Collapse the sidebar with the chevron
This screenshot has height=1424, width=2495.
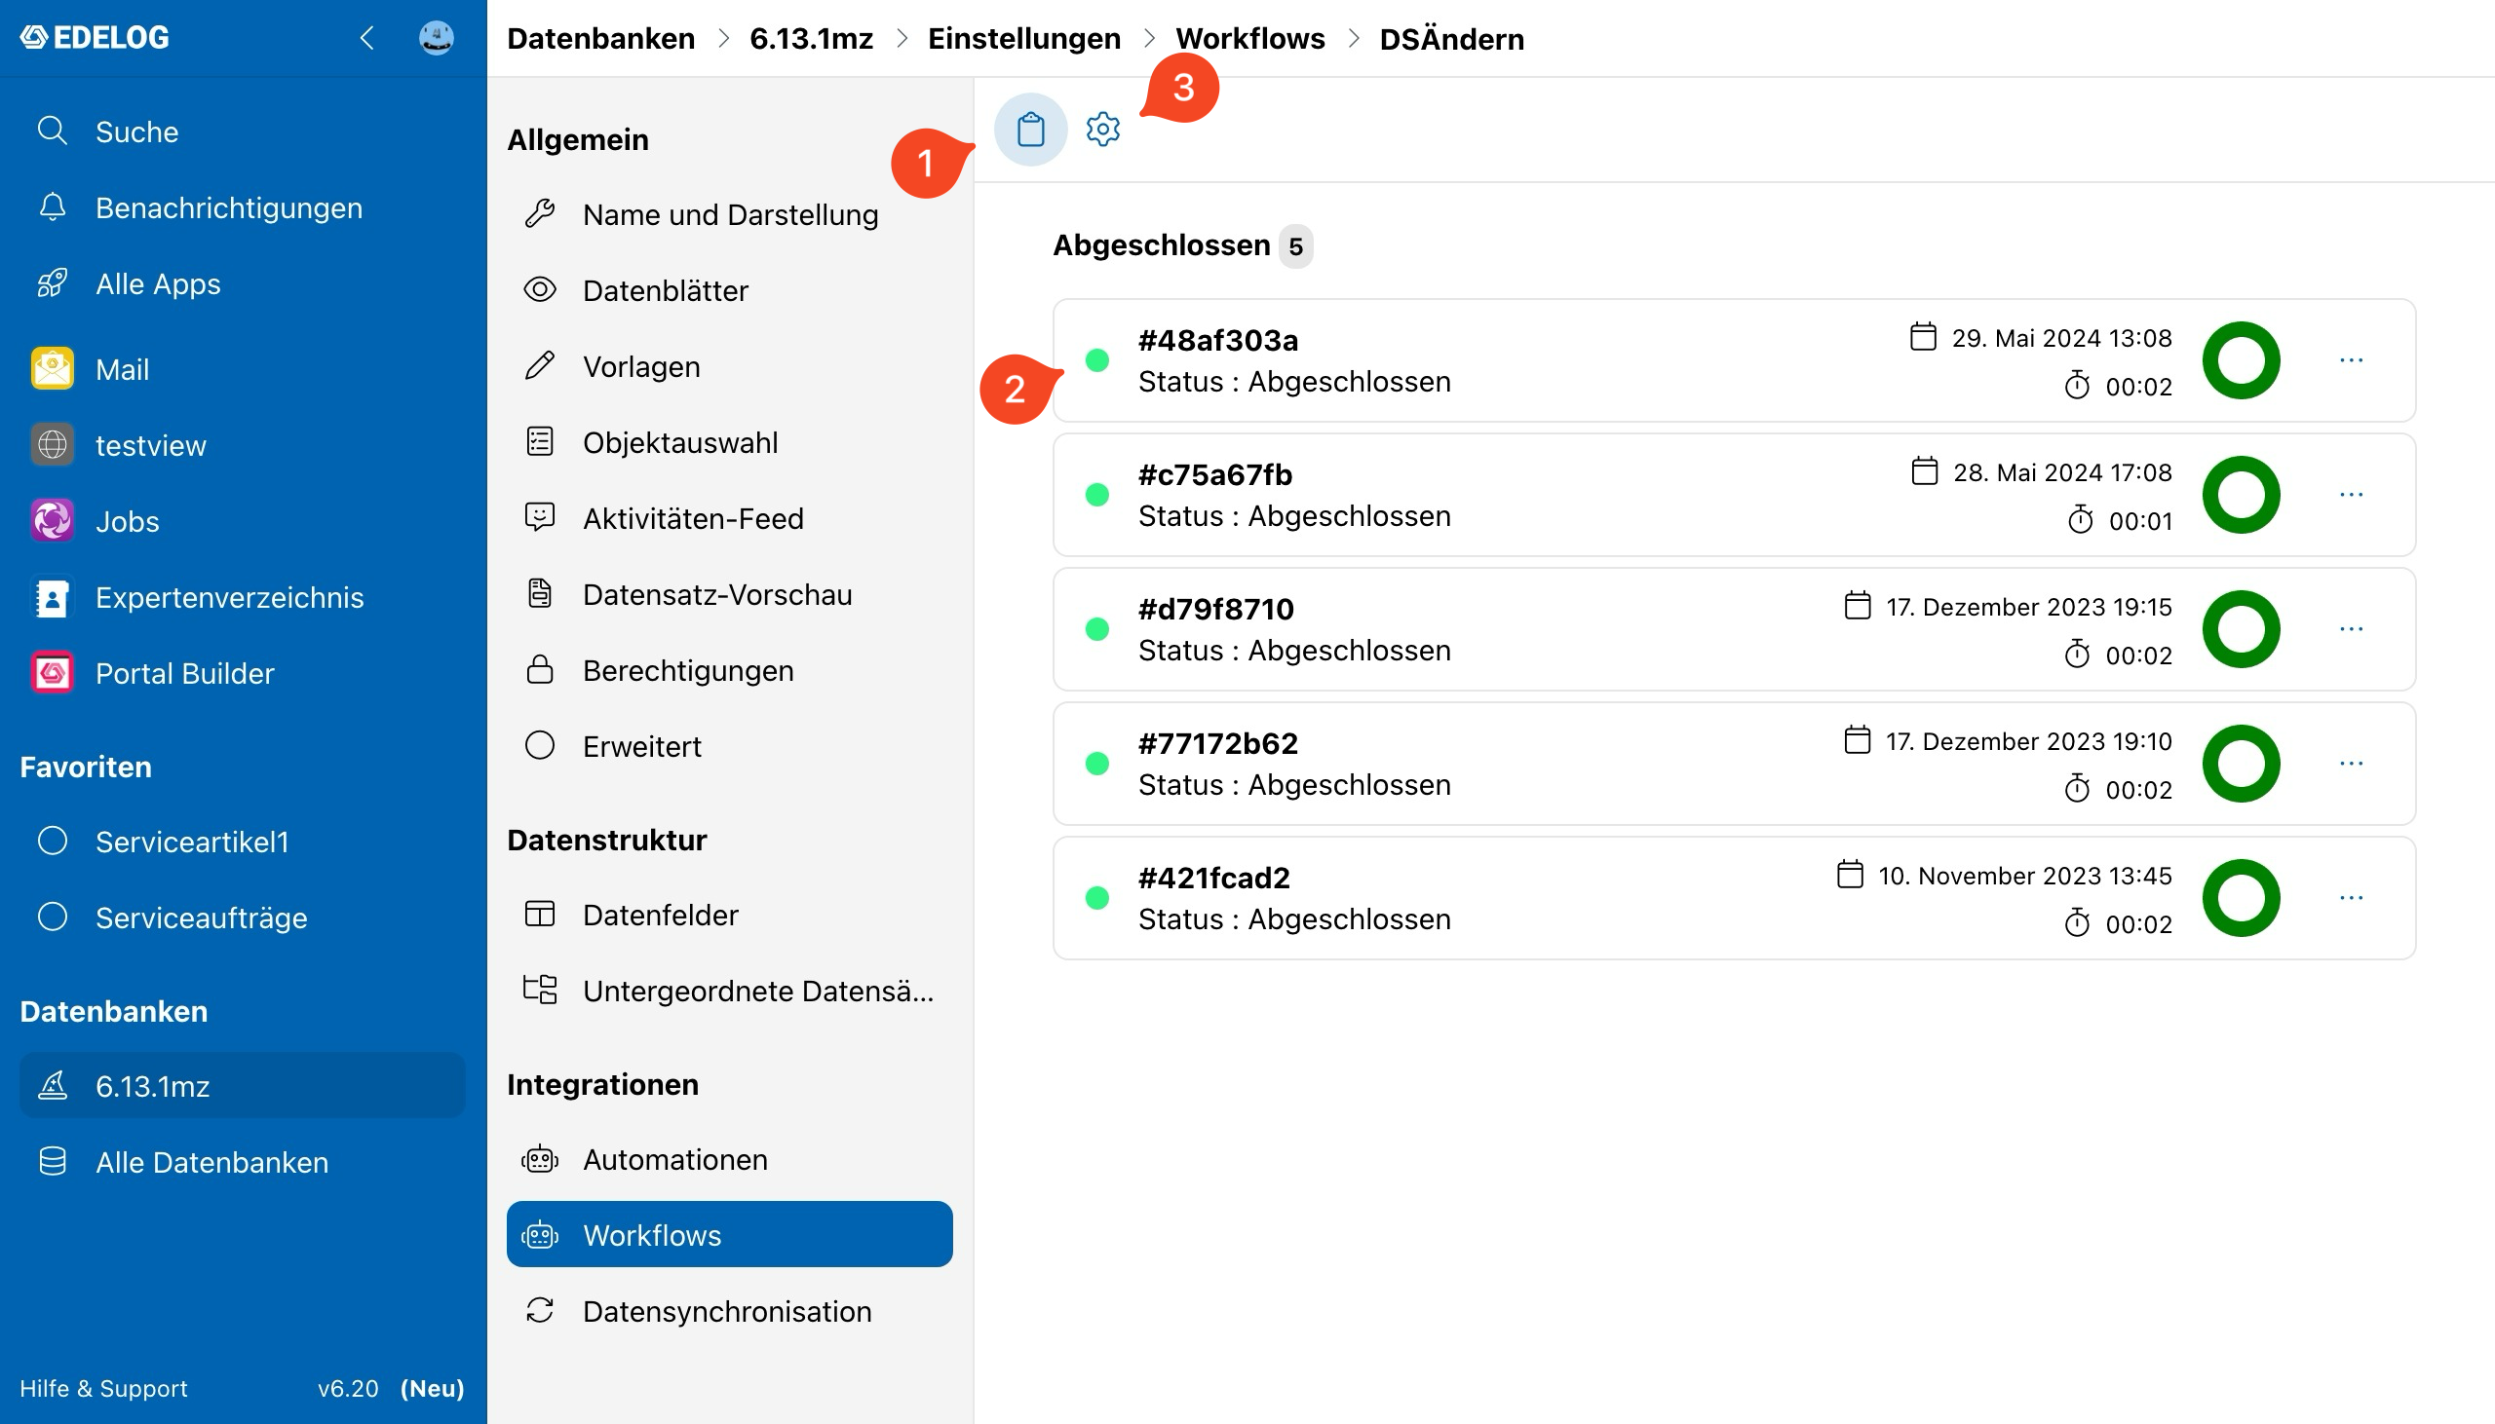[x=366, y=38]
